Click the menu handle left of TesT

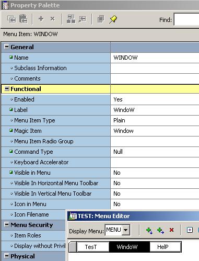click(73, 247)
